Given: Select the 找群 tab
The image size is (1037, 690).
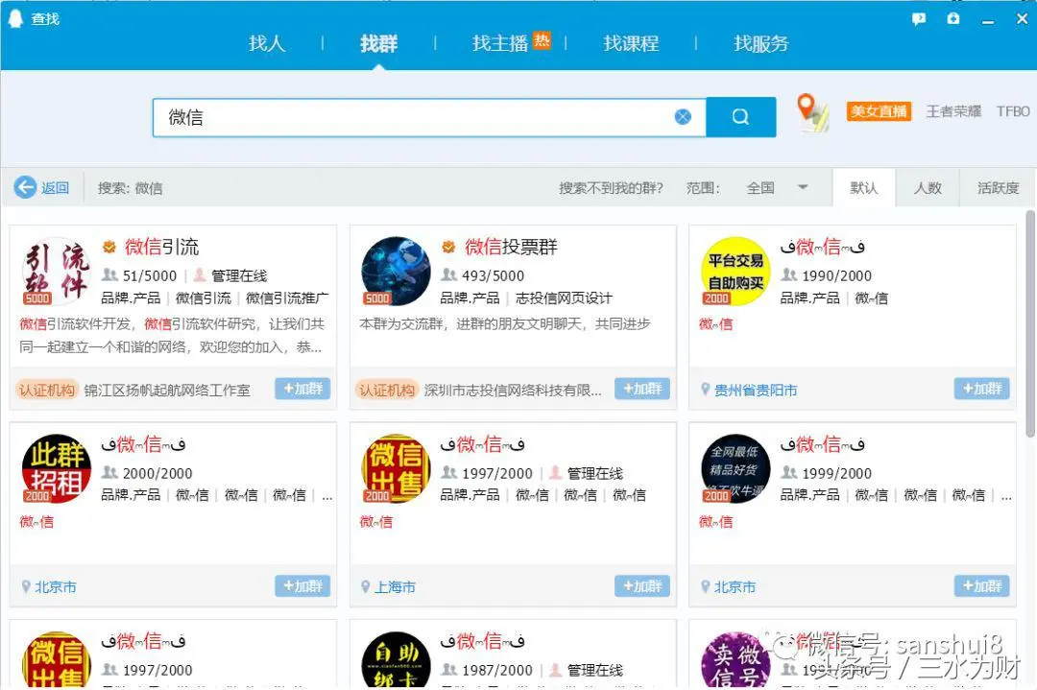Looking at the screenshot, I should pyautogui.click(x=378, y=43).
